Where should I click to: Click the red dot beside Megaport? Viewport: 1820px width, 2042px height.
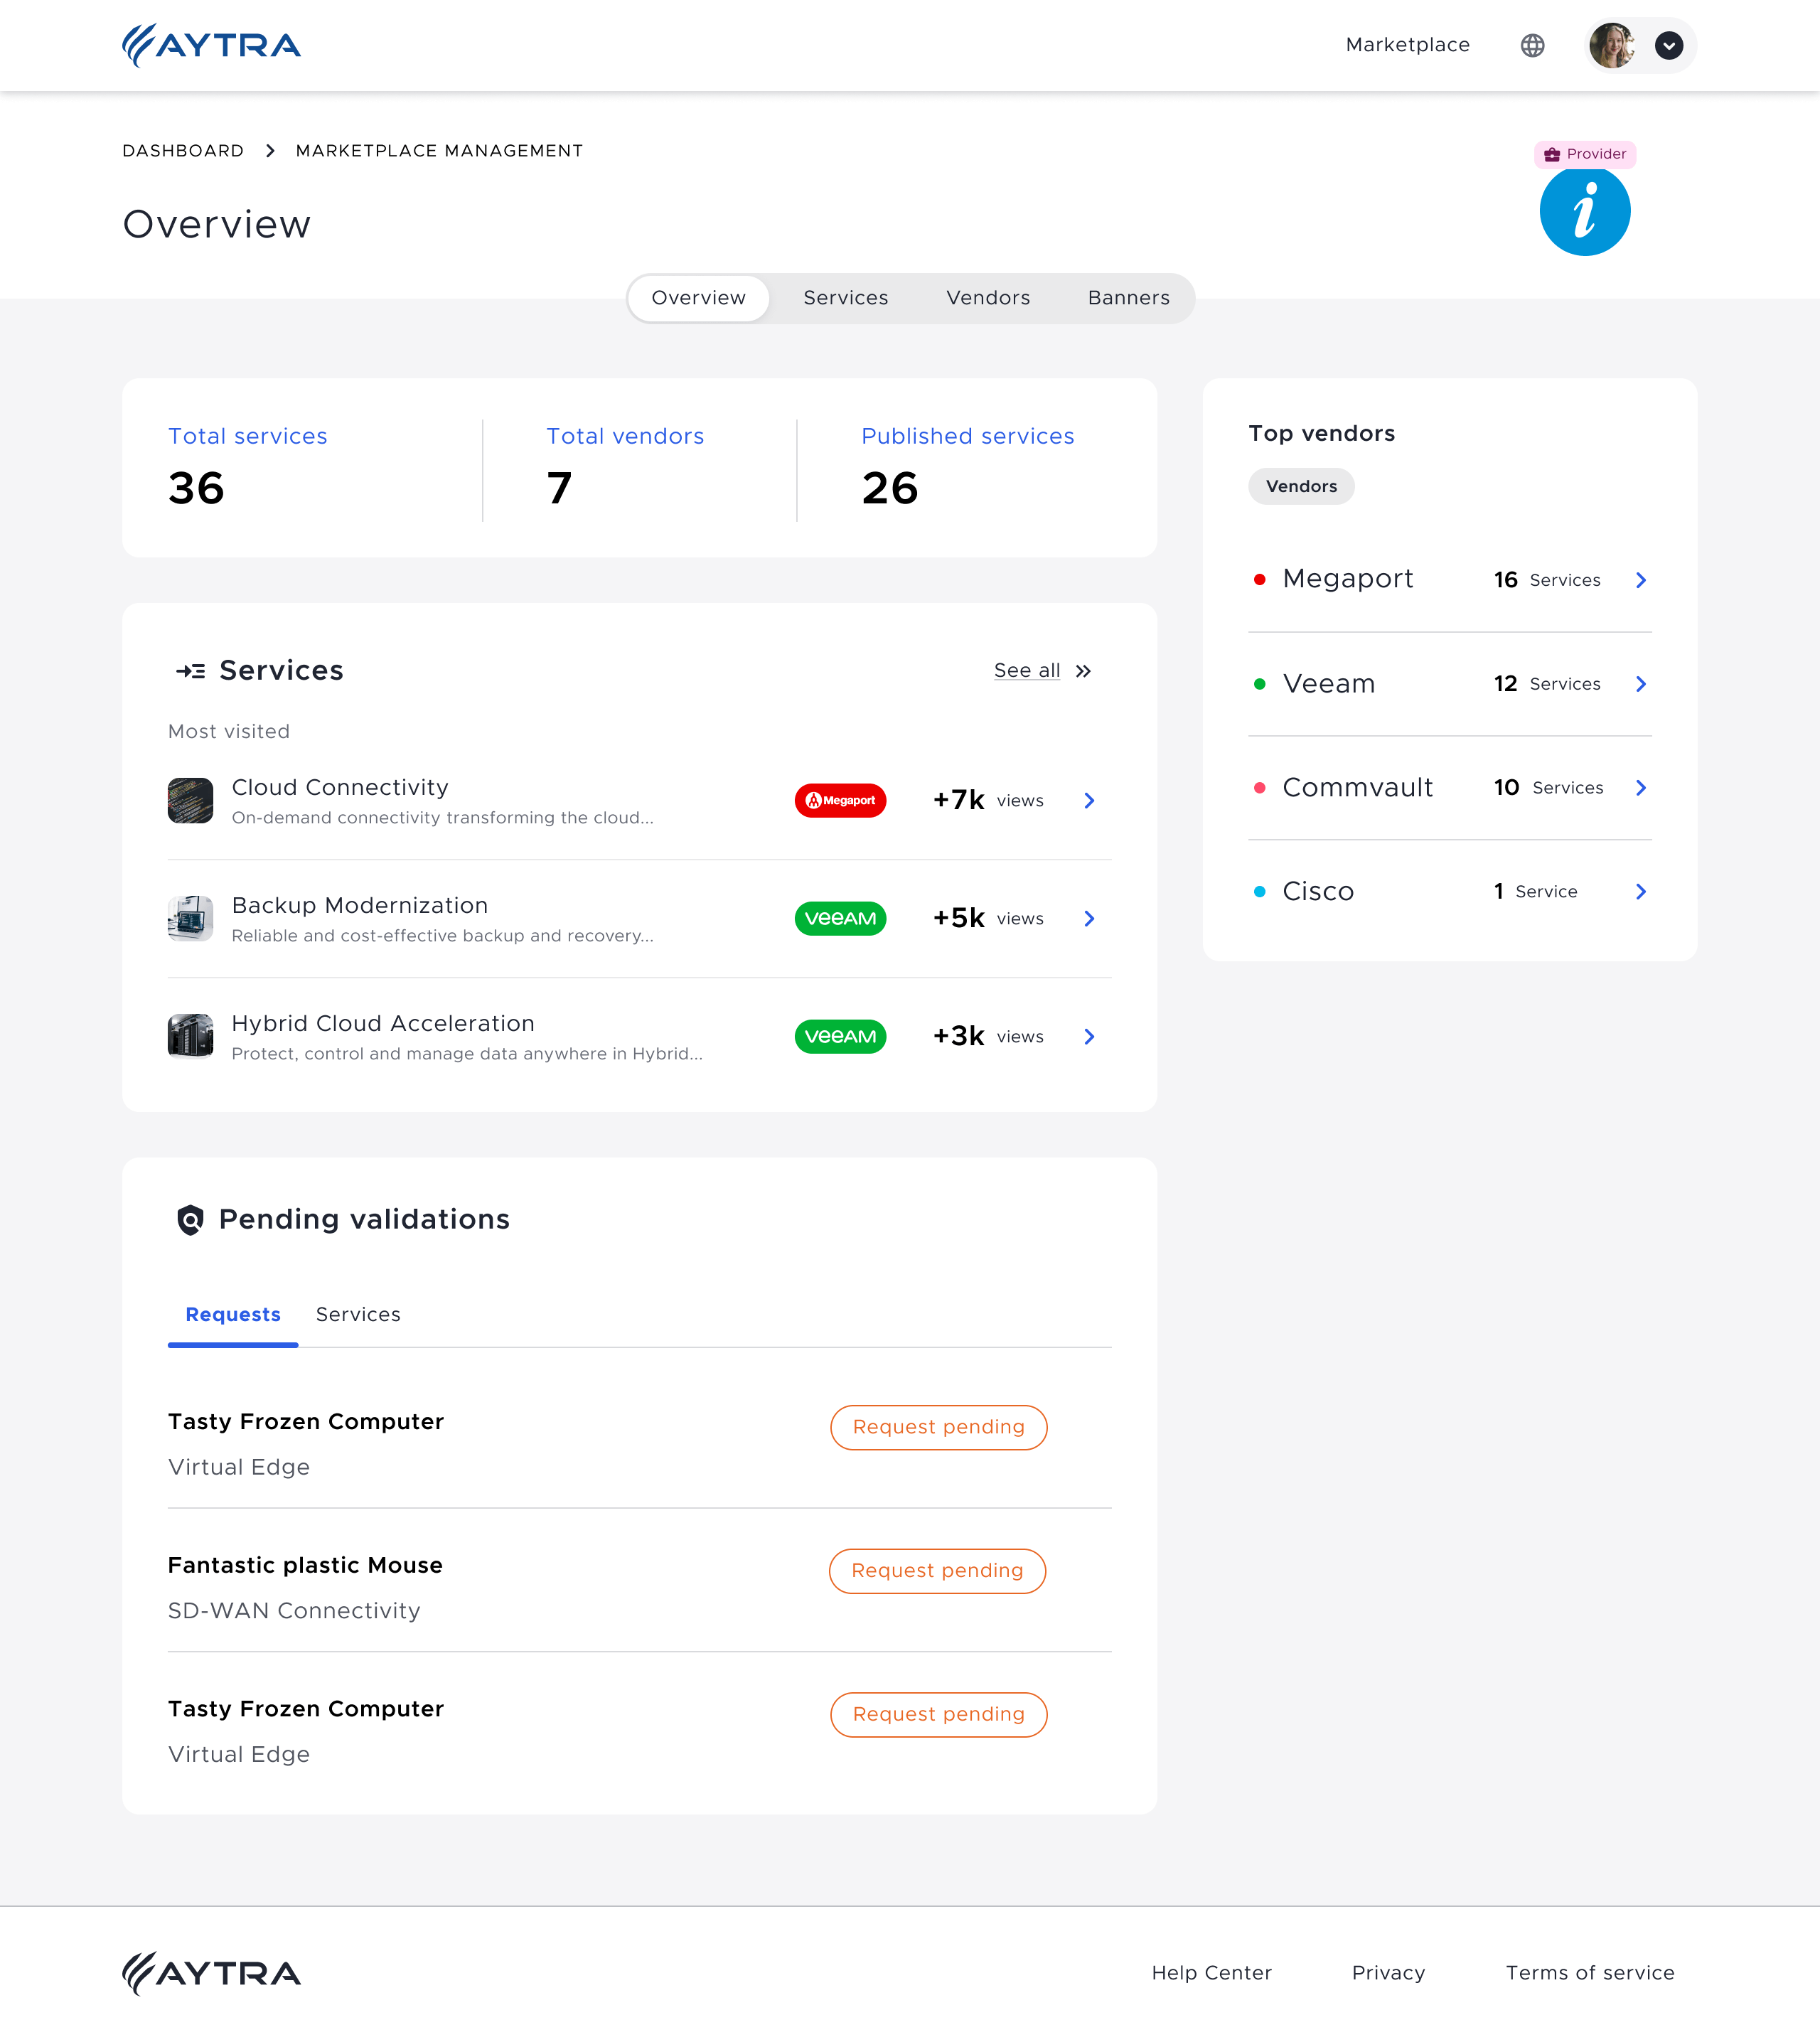(x=1259, y=580)
